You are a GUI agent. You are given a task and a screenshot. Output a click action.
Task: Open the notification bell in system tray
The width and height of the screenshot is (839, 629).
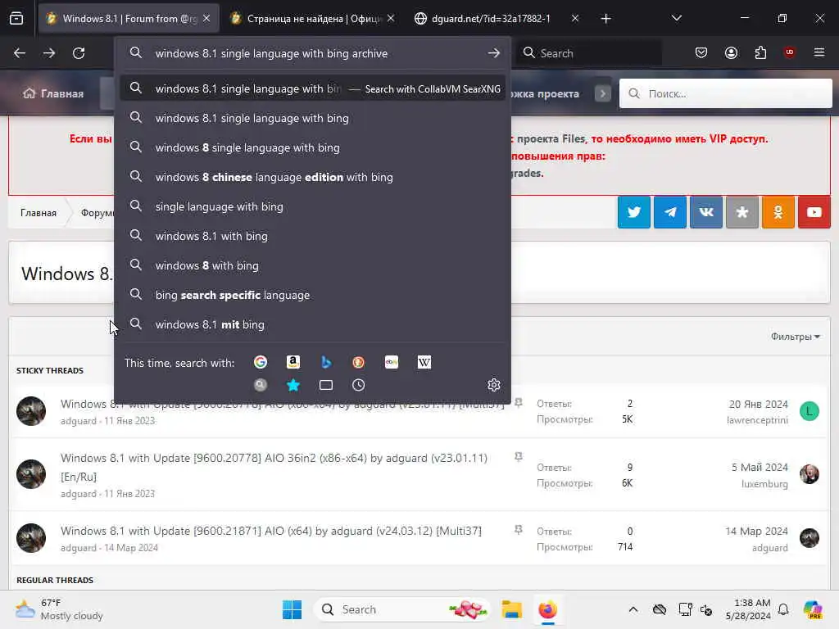coord(783,609)
